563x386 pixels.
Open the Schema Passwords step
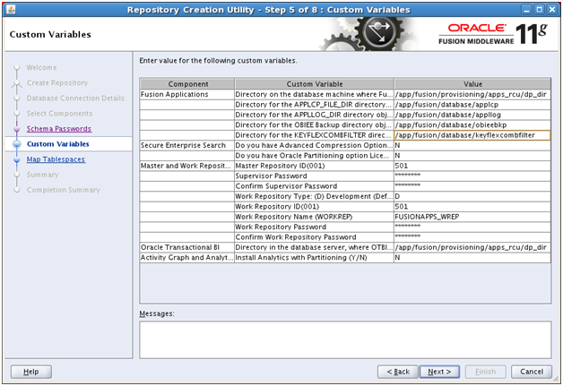pos(59,129)
